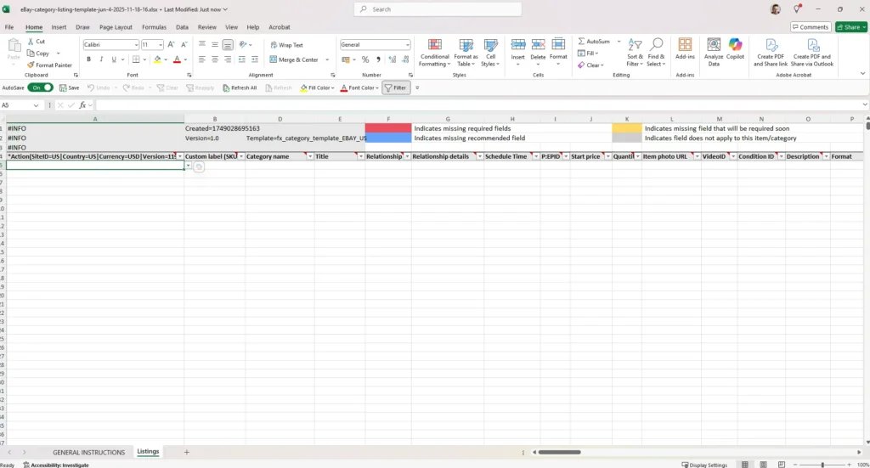870x468 pixels.
Task: Expand the AutoSum dropdown arrow
Action: (x=619, y=42)
